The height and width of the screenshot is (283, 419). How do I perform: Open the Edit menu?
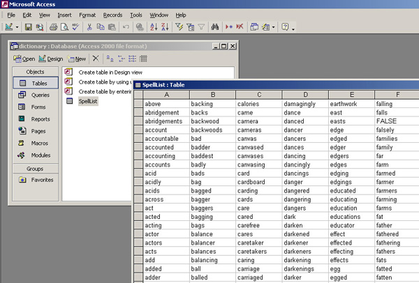[x=27, y=15]
